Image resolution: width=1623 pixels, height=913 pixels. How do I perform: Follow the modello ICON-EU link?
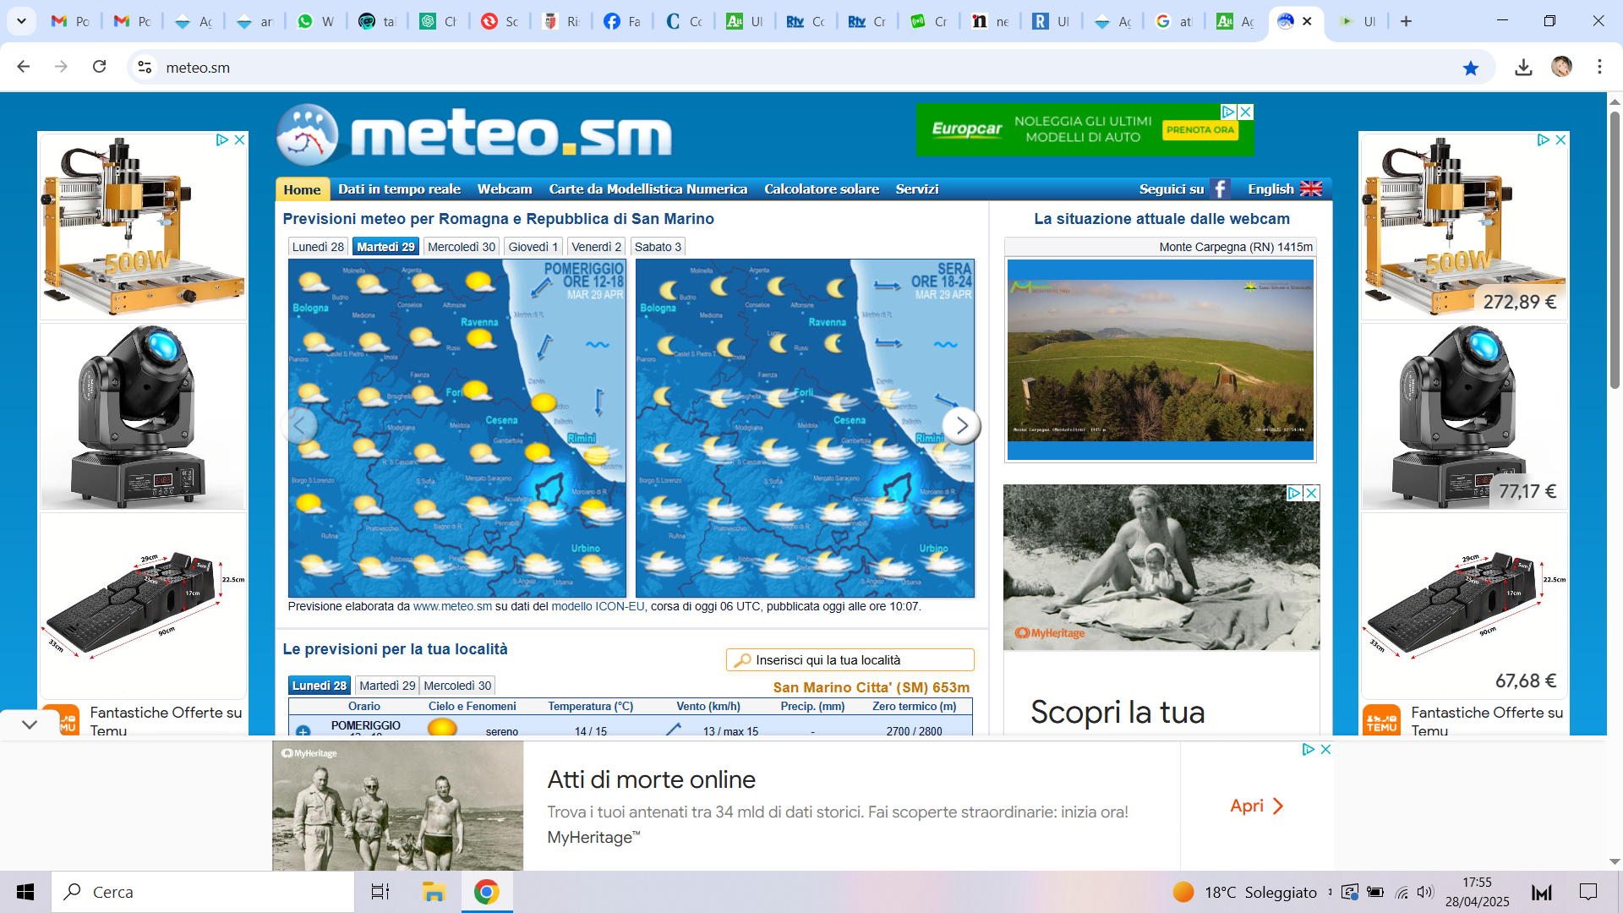coord(598,606)
